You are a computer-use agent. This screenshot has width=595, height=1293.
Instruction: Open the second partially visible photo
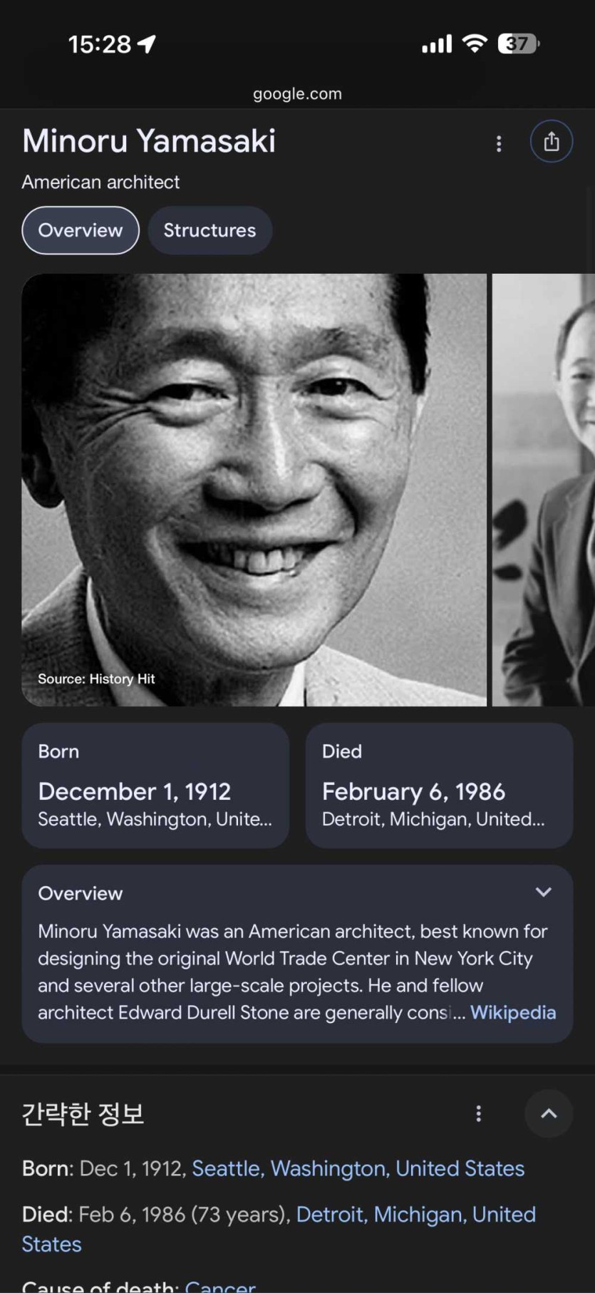coord(544,490)
